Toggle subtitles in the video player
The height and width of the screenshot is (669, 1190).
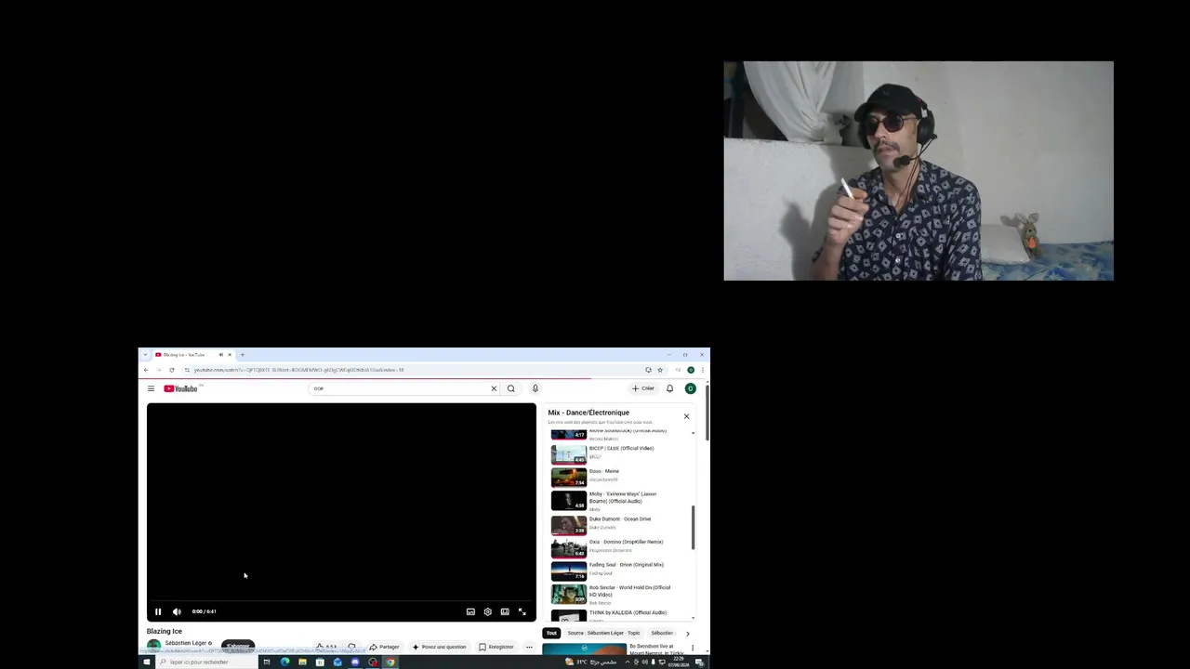pyautogui.click(x=470, y=611)
